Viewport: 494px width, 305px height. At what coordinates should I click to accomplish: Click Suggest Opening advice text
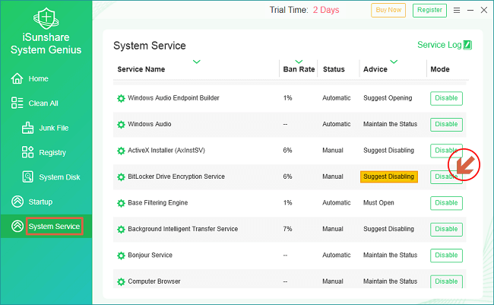click(388, 98)
